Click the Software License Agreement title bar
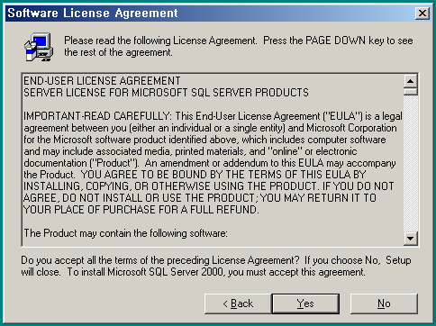 click(x=210, y=14)
